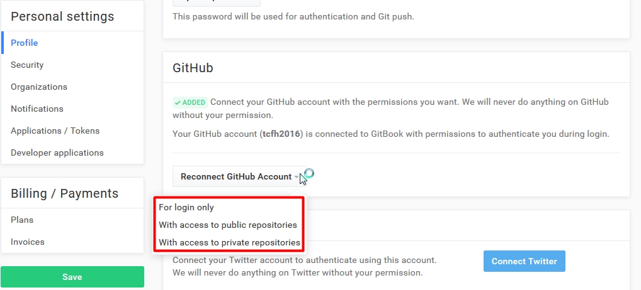
Task: Open Applications / Tokens page
Action: 55,131
